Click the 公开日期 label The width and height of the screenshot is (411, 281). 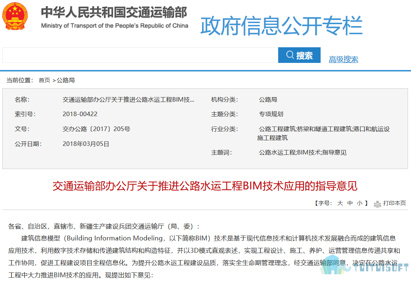point(28,144)
